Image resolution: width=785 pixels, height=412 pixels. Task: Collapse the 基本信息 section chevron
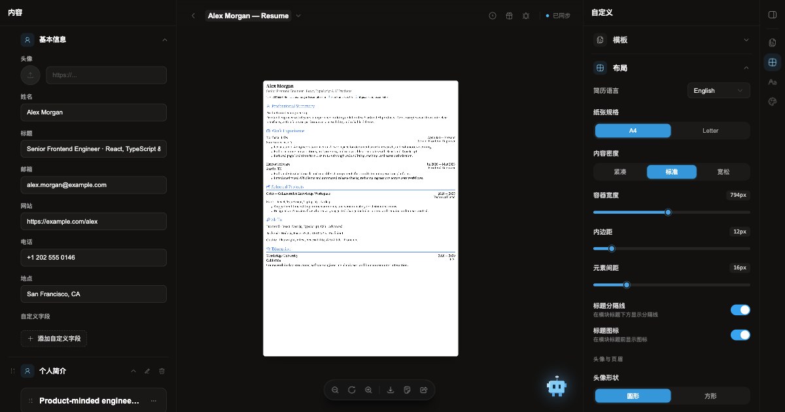coord(165,39)
